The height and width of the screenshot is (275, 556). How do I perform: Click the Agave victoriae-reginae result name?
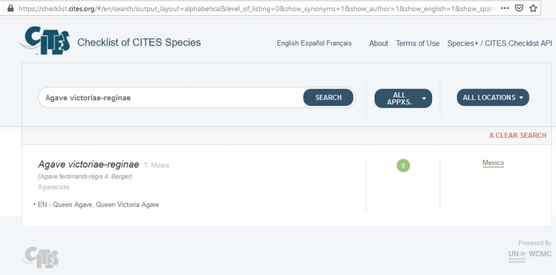89,165
